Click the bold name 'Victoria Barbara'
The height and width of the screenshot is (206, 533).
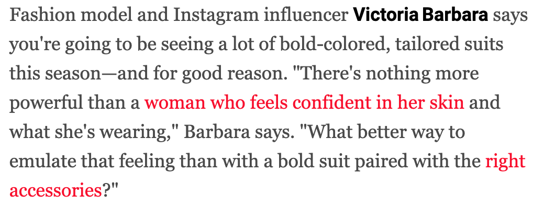421,15
